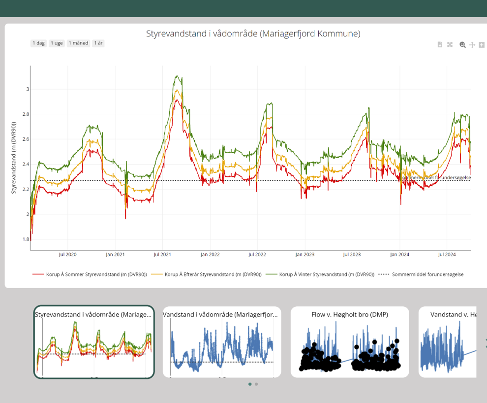Set time range to 1 år
This screenshot has width=487, height=403.
(x=98, y=43)
